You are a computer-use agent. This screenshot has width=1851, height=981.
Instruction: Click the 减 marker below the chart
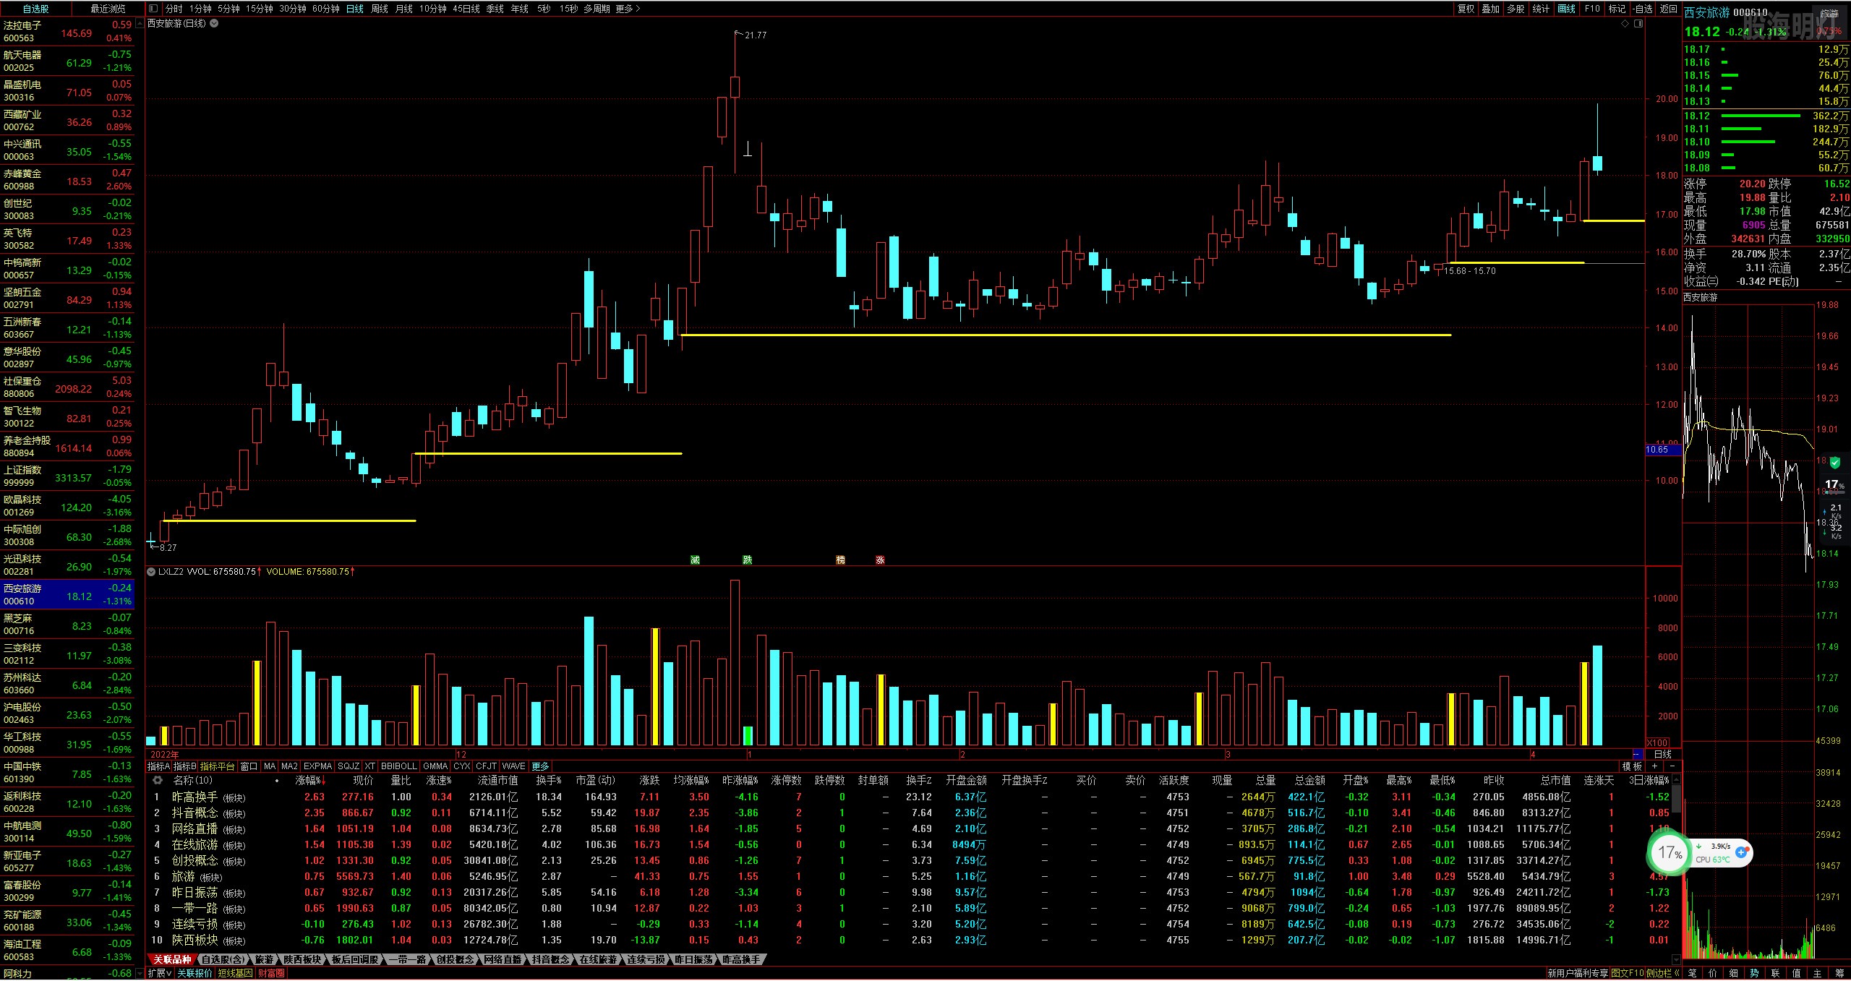tap(695, 560)
